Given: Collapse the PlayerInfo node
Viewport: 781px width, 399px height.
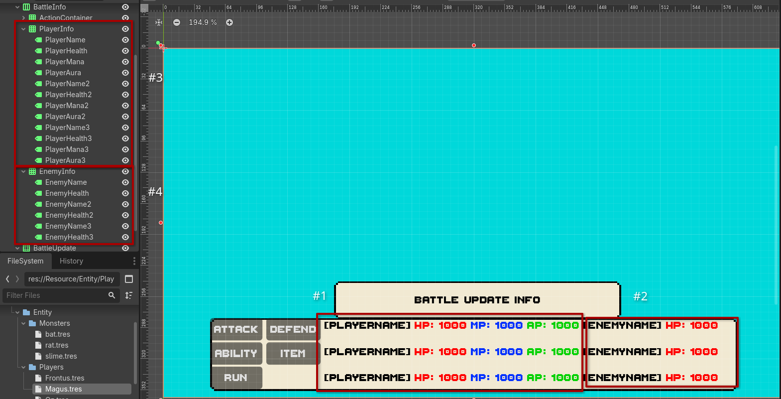Looking at the screenshot, I should click(23, 29).
